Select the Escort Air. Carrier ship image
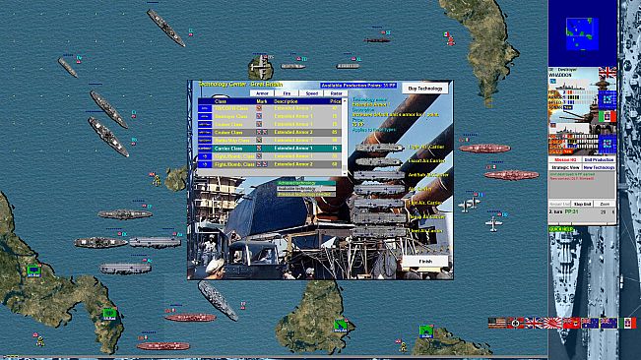This screenshot has width=641, height=360. coord(379,161)
